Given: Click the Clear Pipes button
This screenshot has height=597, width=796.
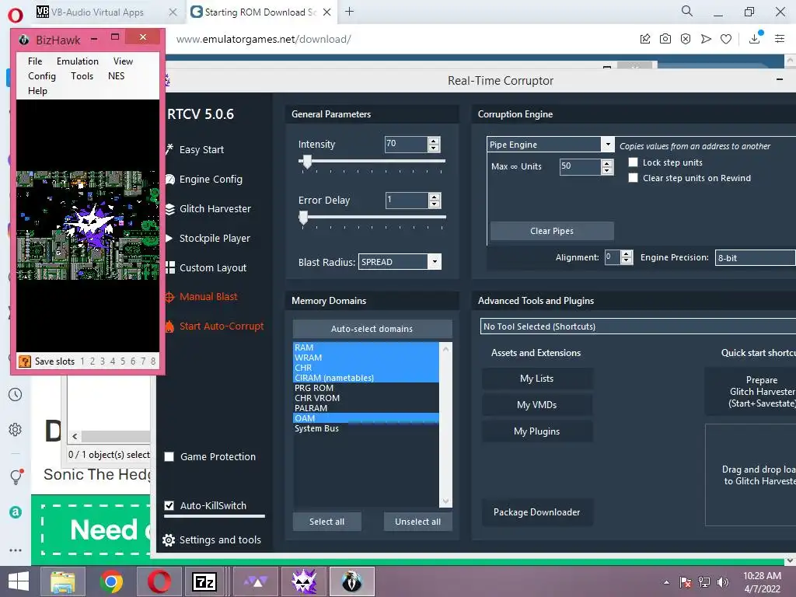Looking at the screenshot, I should pos(552,231).
